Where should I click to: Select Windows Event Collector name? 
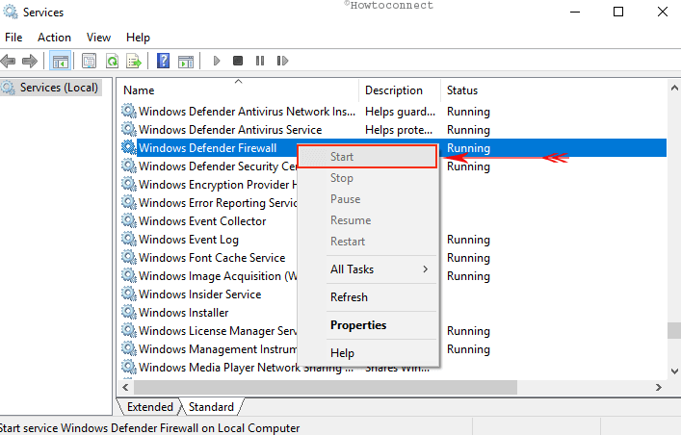click(202, 221)
